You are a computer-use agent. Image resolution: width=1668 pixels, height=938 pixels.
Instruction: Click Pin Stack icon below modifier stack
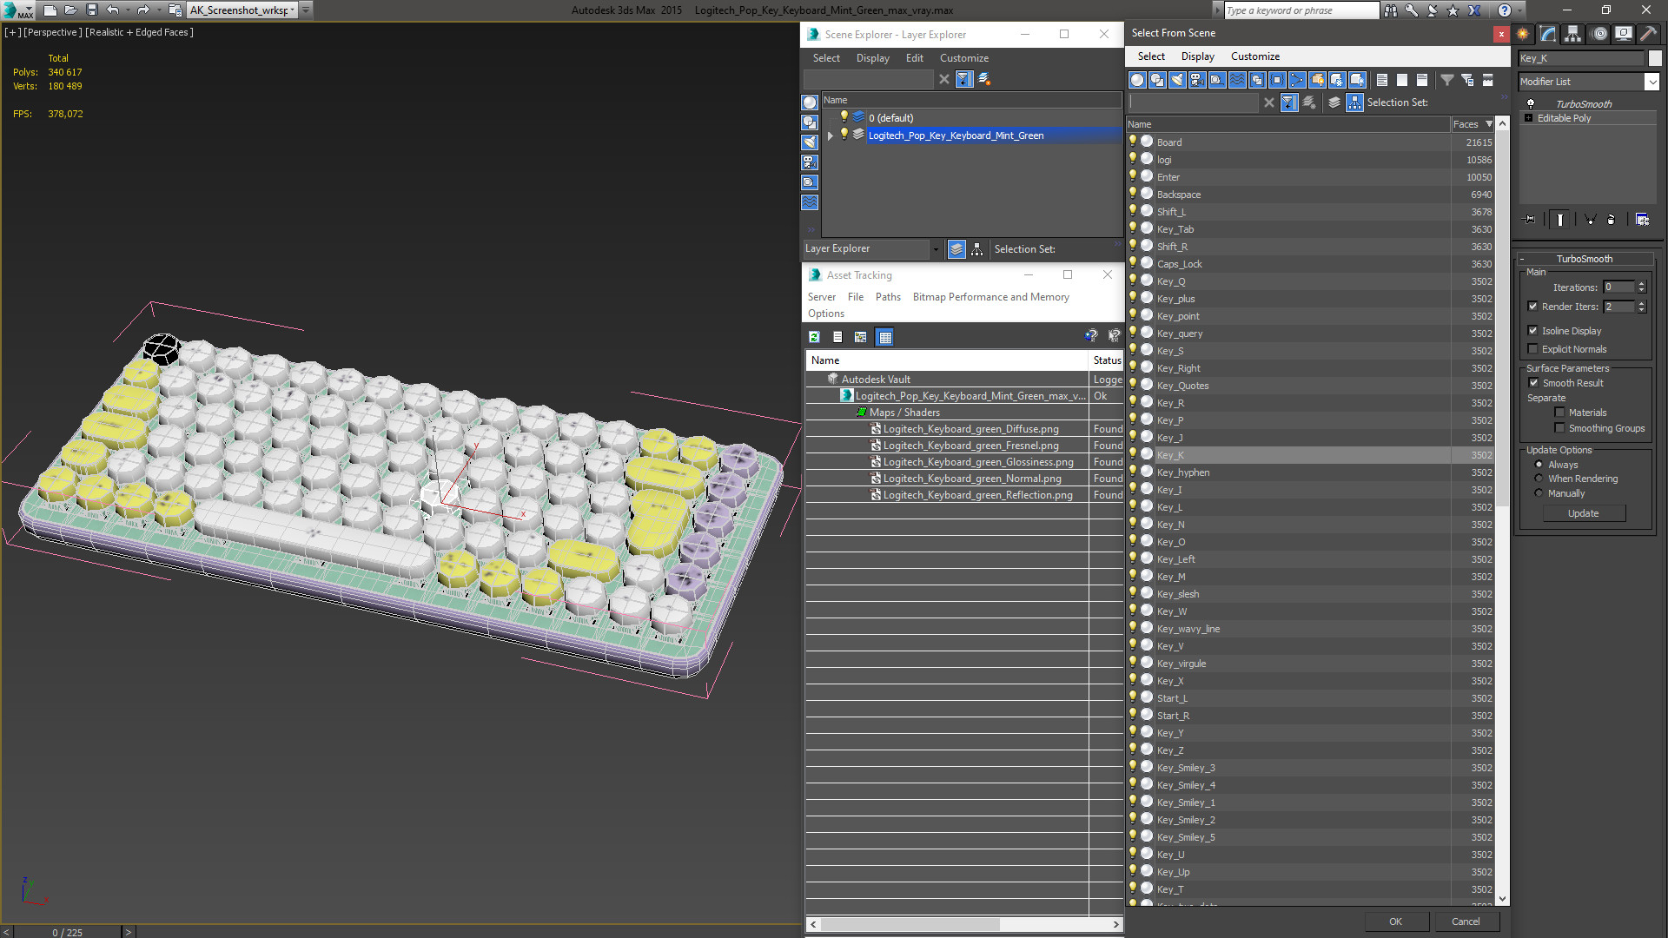click(1530, 220)
